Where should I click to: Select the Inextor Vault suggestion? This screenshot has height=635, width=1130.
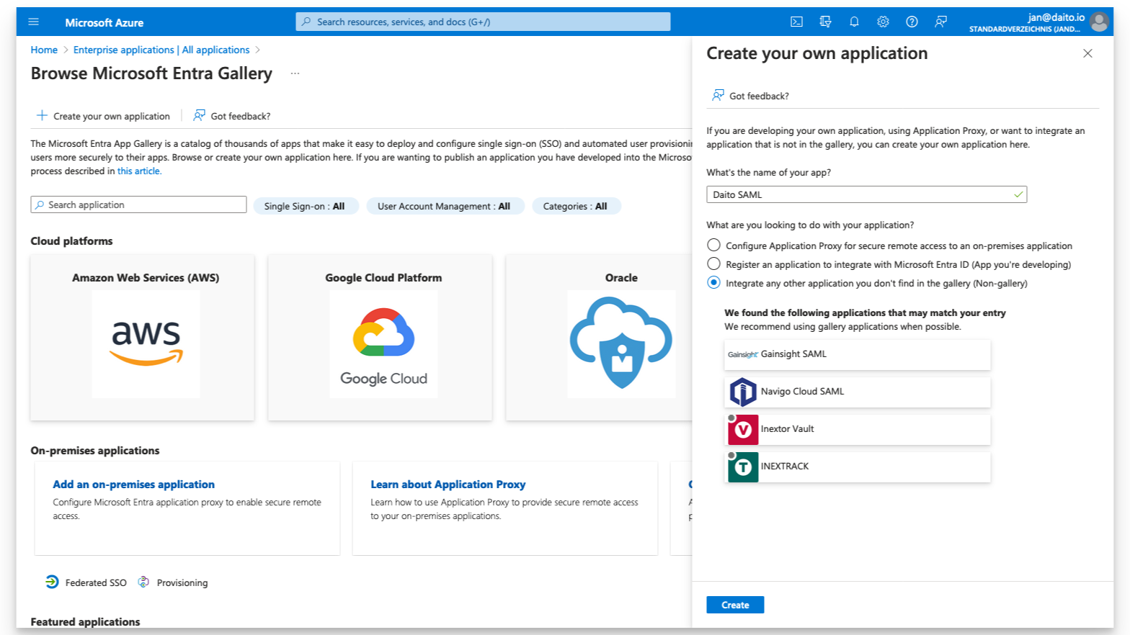click(857, 429)
